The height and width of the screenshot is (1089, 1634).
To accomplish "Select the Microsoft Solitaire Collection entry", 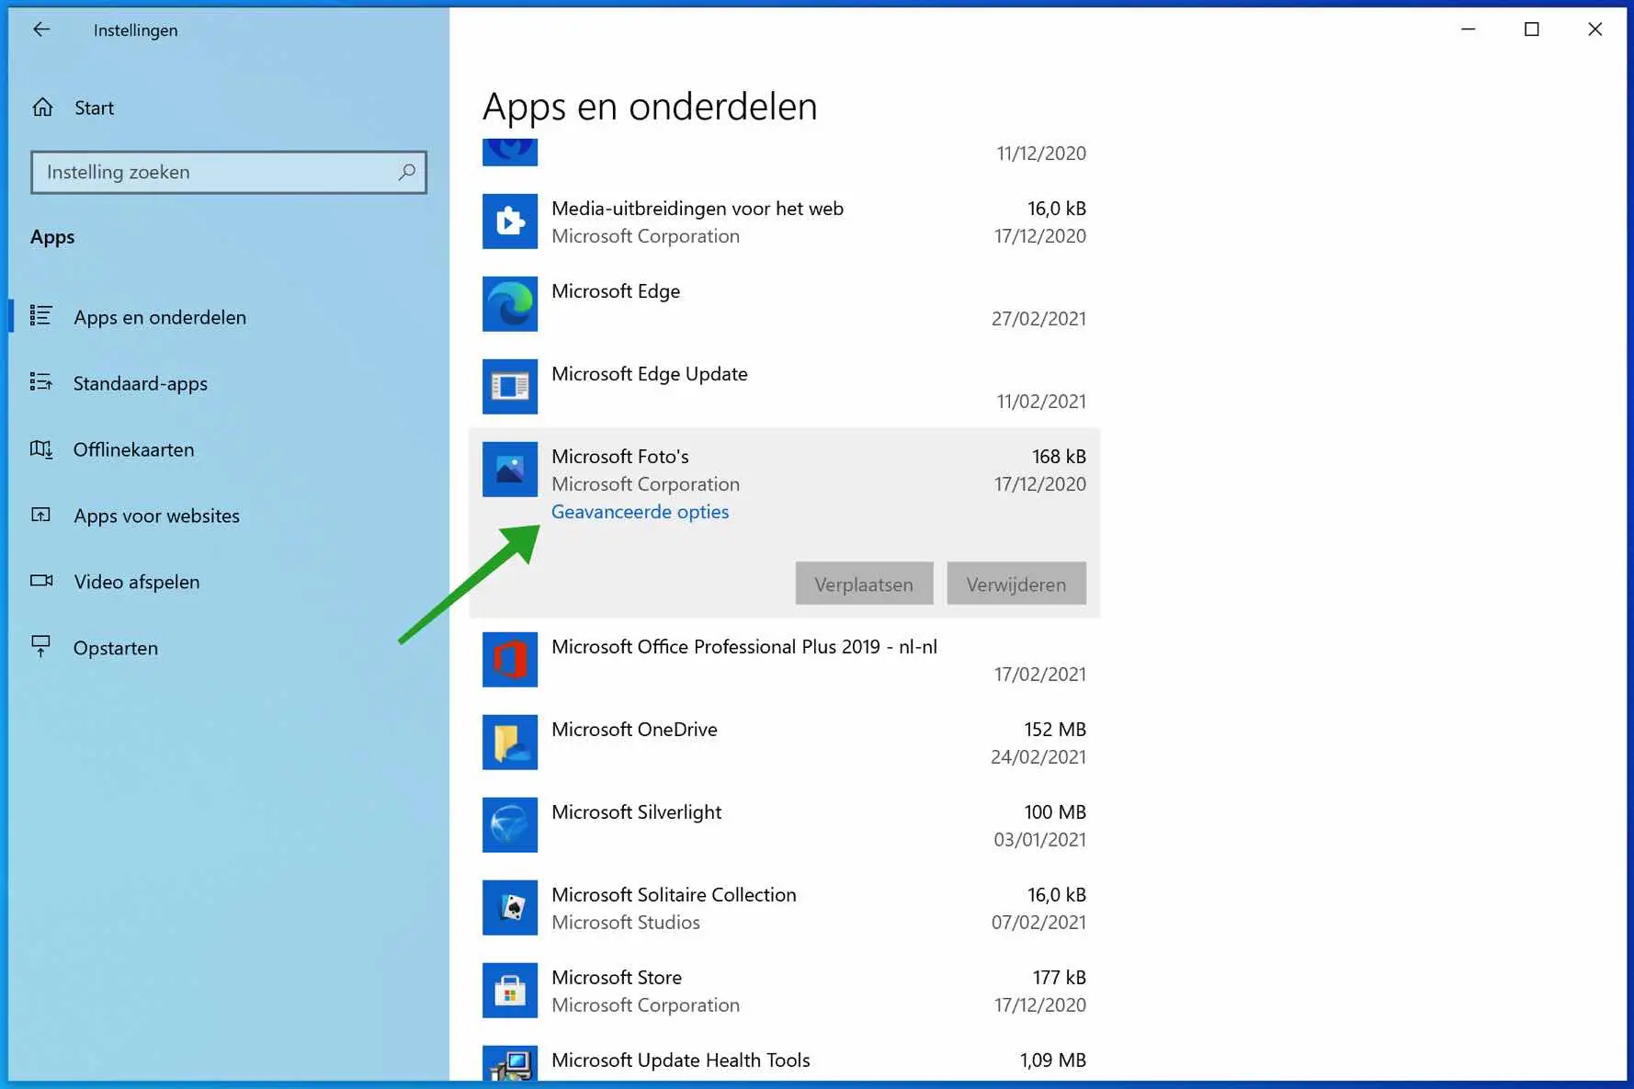I will [784, 908].
